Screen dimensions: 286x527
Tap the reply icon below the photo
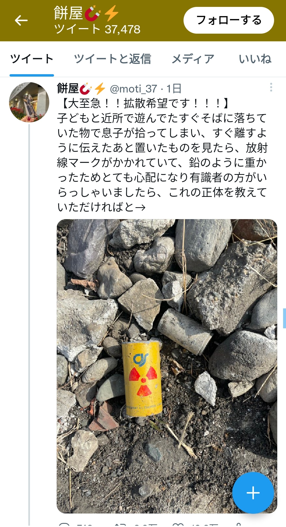pyautogui.click(x=64, y=525)
